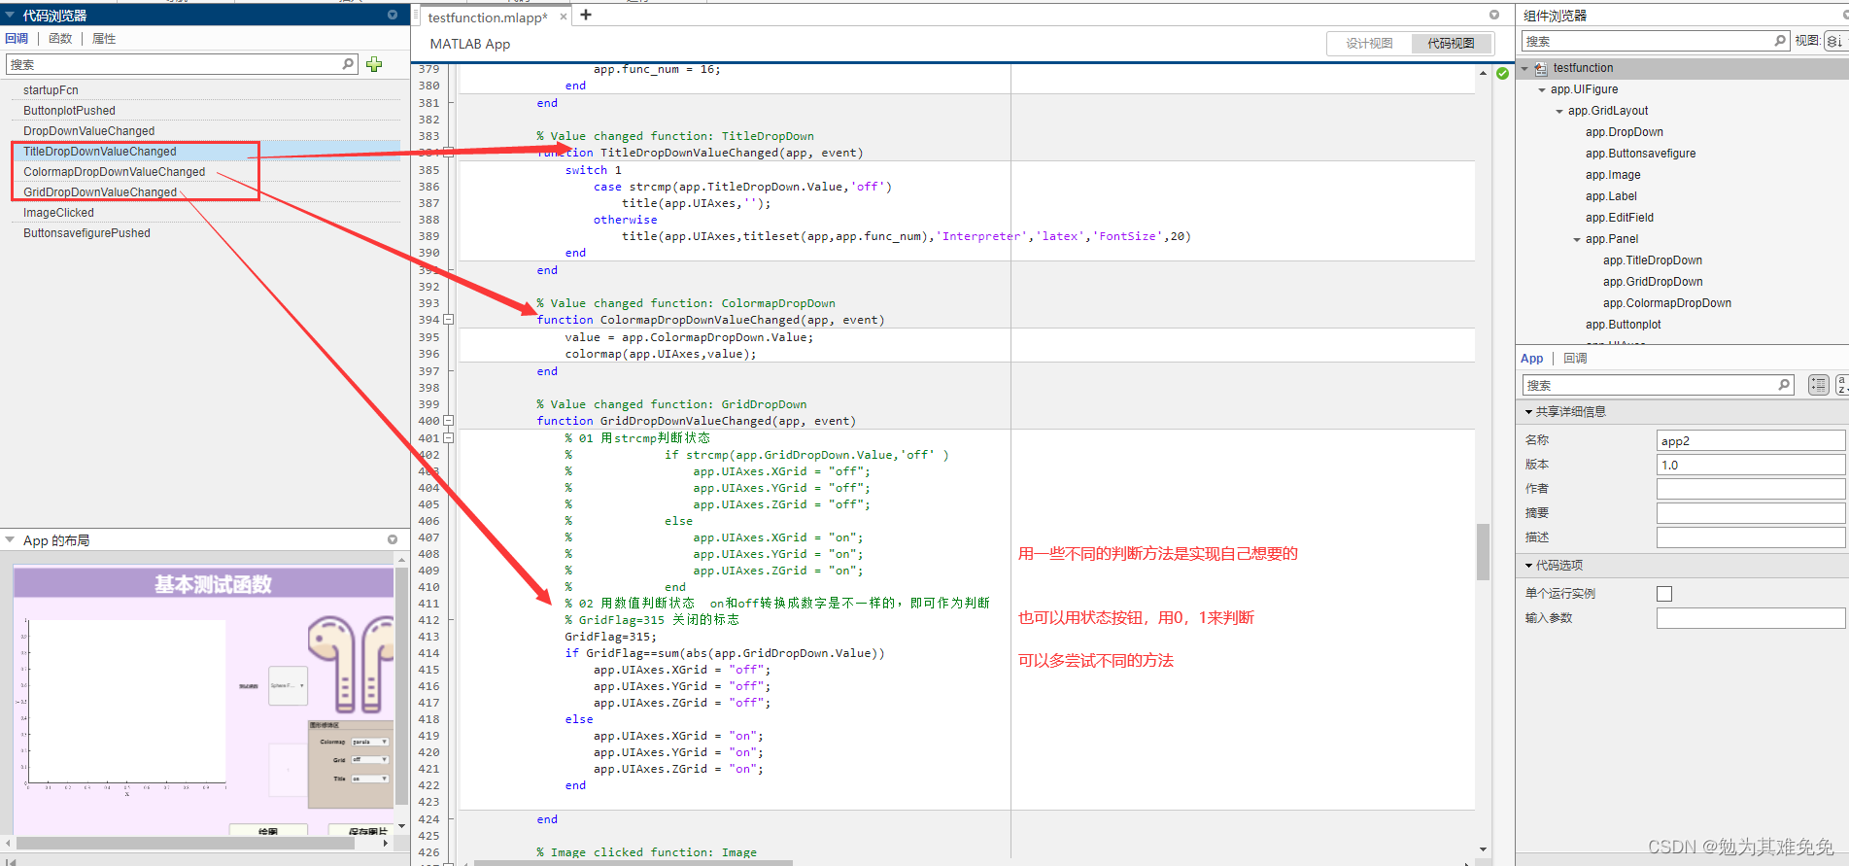This screenshot has height=866, width=1849.
Task: Click the editor panel options circle icon
Action: click(x=1494, y=15)
